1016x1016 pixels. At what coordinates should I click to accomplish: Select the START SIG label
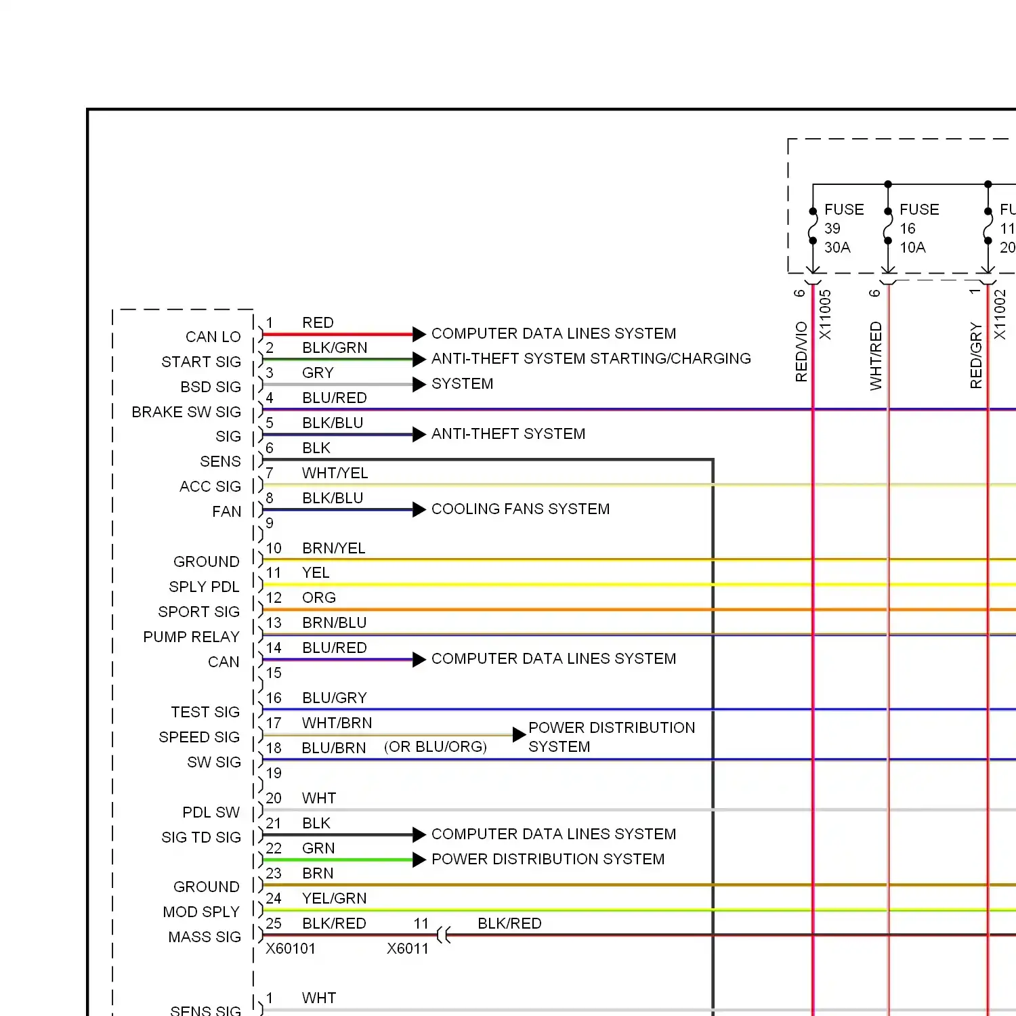point(201,362)
